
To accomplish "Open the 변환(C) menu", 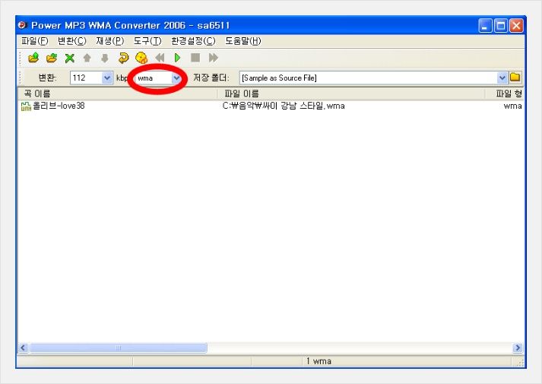I will [71, 41].
